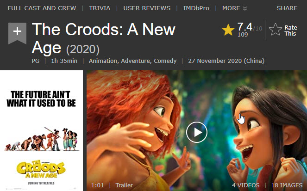Select the Adventure genre link
Screen dimensions: 307x191
tap(136, 61)
